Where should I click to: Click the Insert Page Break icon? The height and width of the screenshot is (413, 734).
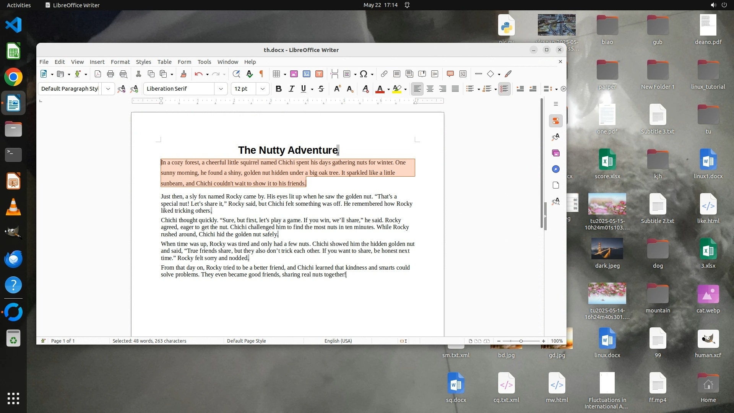334,74
